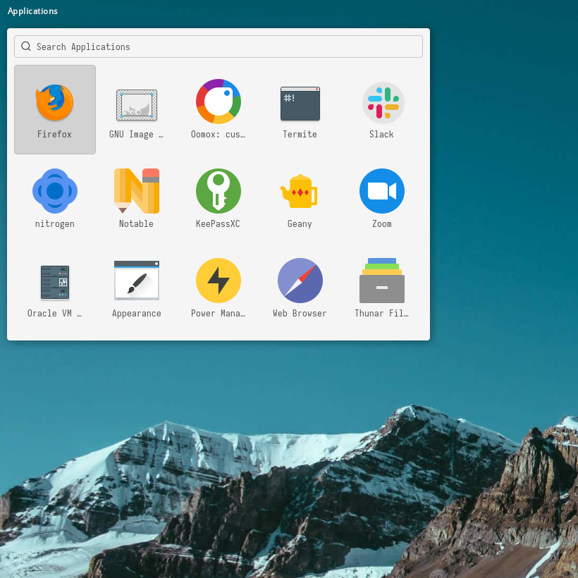This screenshot has width=578, height=578.
Task: Launch Oracle VM VirtualBox
Action: 55,281
